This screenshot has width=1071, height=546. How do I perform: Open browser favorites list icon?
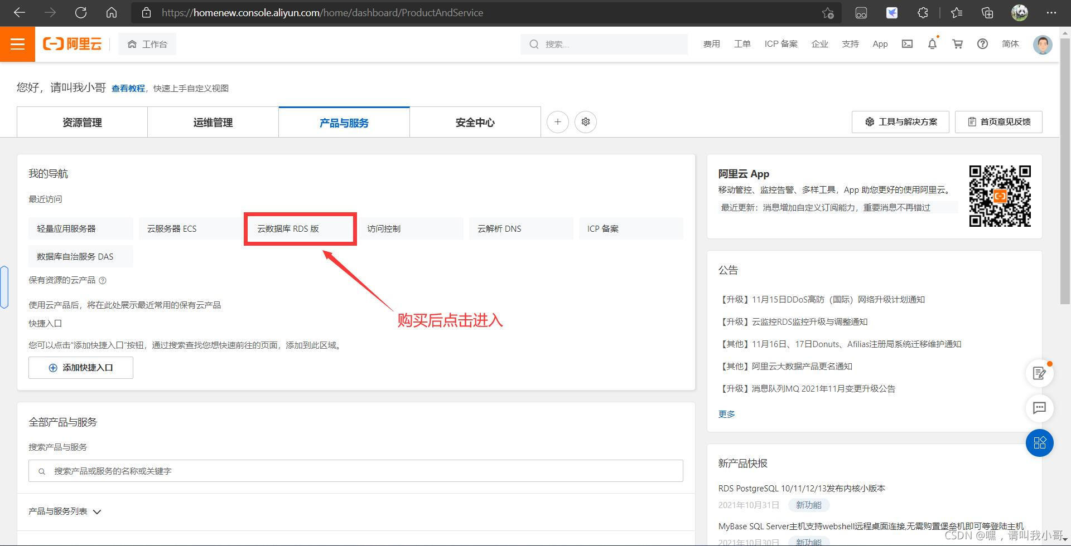[x=957, y=12]
